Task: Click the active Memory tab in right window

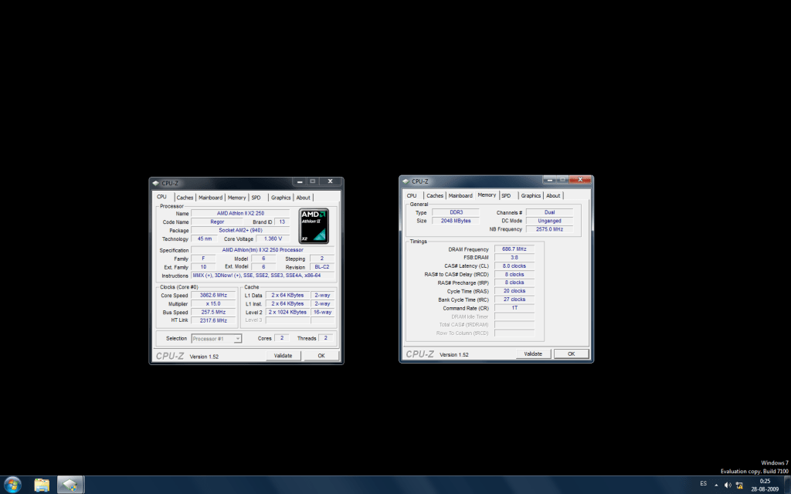Action: pyautogui.click(x=487, y=195)
